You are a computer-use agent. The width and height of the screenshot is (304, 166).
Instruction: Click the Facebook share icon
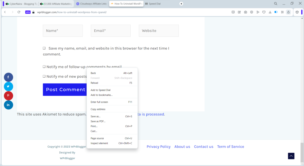(8, 77)
